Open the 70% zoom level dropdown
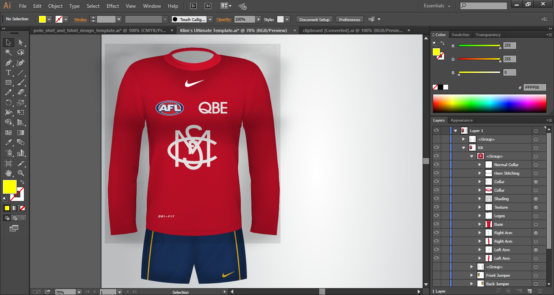This screenshot has height=295, width=554. click(79, 292)
